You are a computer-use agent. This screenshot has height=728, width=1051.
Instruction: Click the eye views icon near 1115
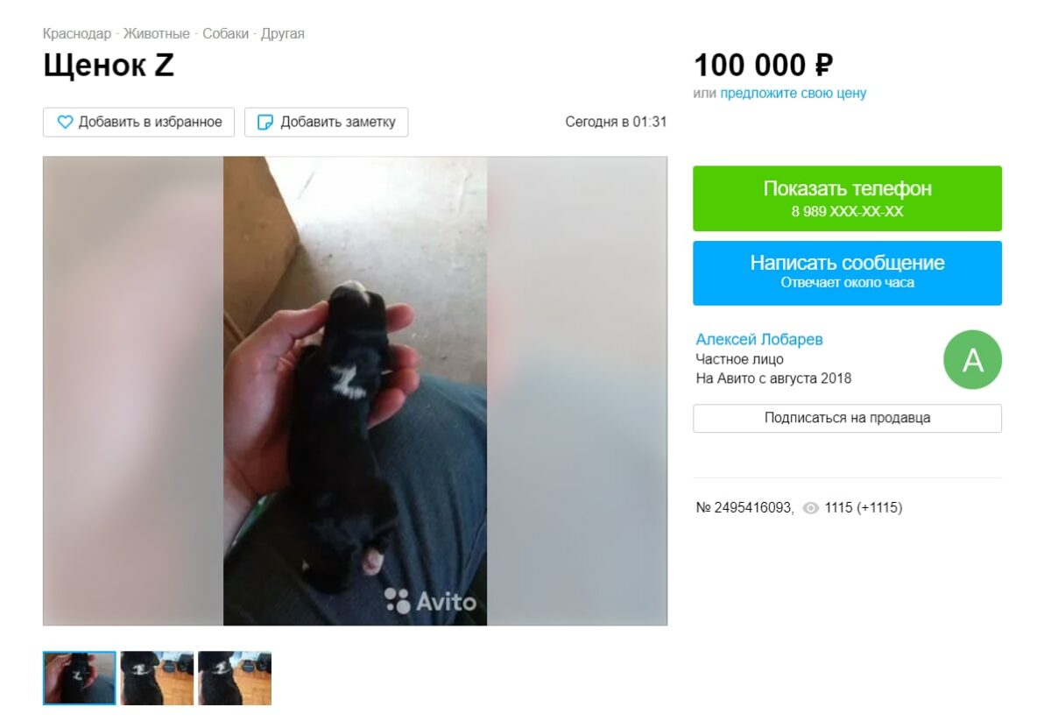pos(811,508)
